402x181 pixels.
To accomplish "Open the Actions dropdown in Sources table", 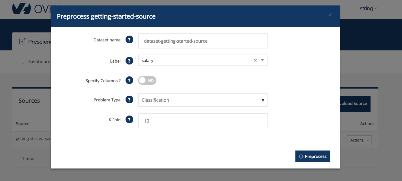I will 359,140.
